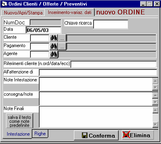The height and width of the screenshot is (144, 161).
Task: Open the Intestazione bottom tab
Action: [x=18, y=134]
